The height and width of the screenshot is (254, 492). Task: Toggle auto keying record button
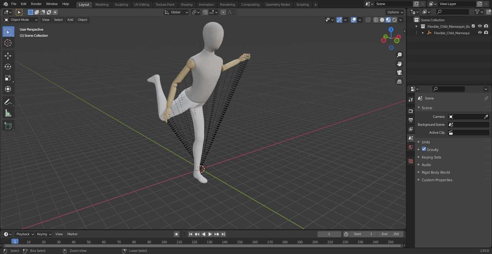click(x=176, y=234)
